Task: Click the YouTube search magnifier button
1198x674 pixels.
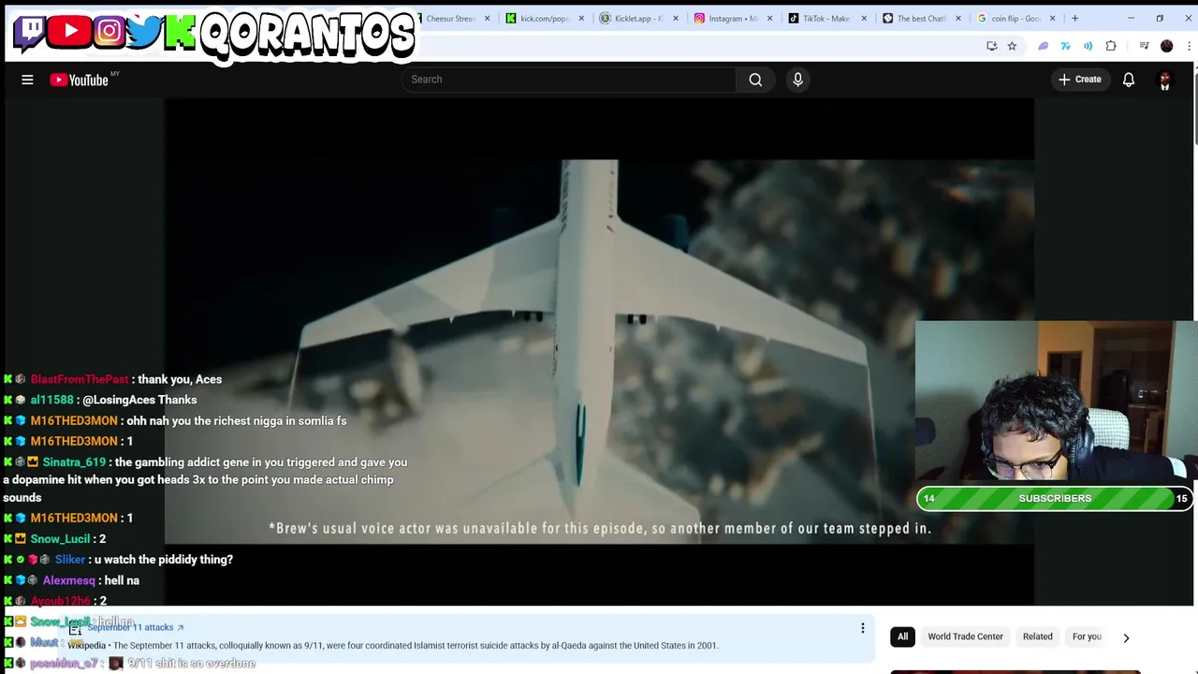Action: click(x=755, y=80)
